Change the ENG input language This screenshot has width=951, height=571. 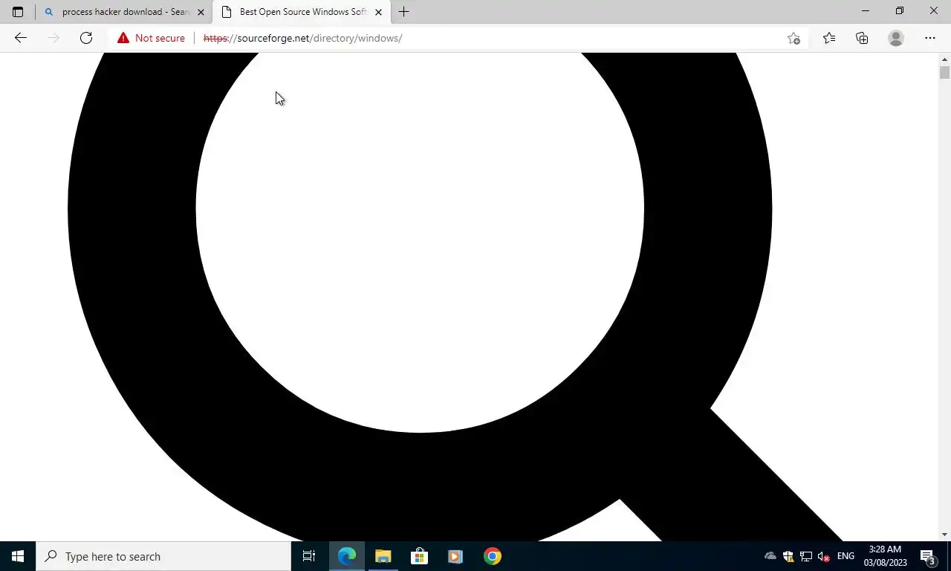(x=845, y=556)
